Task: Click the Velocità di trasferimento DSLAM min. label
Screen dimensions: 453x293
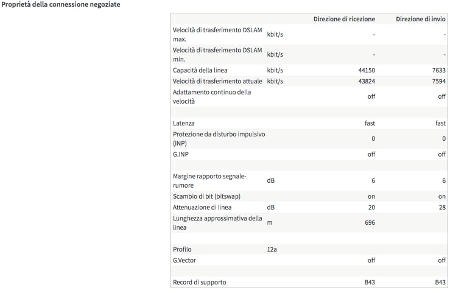Action: click(x=217, y=54)
